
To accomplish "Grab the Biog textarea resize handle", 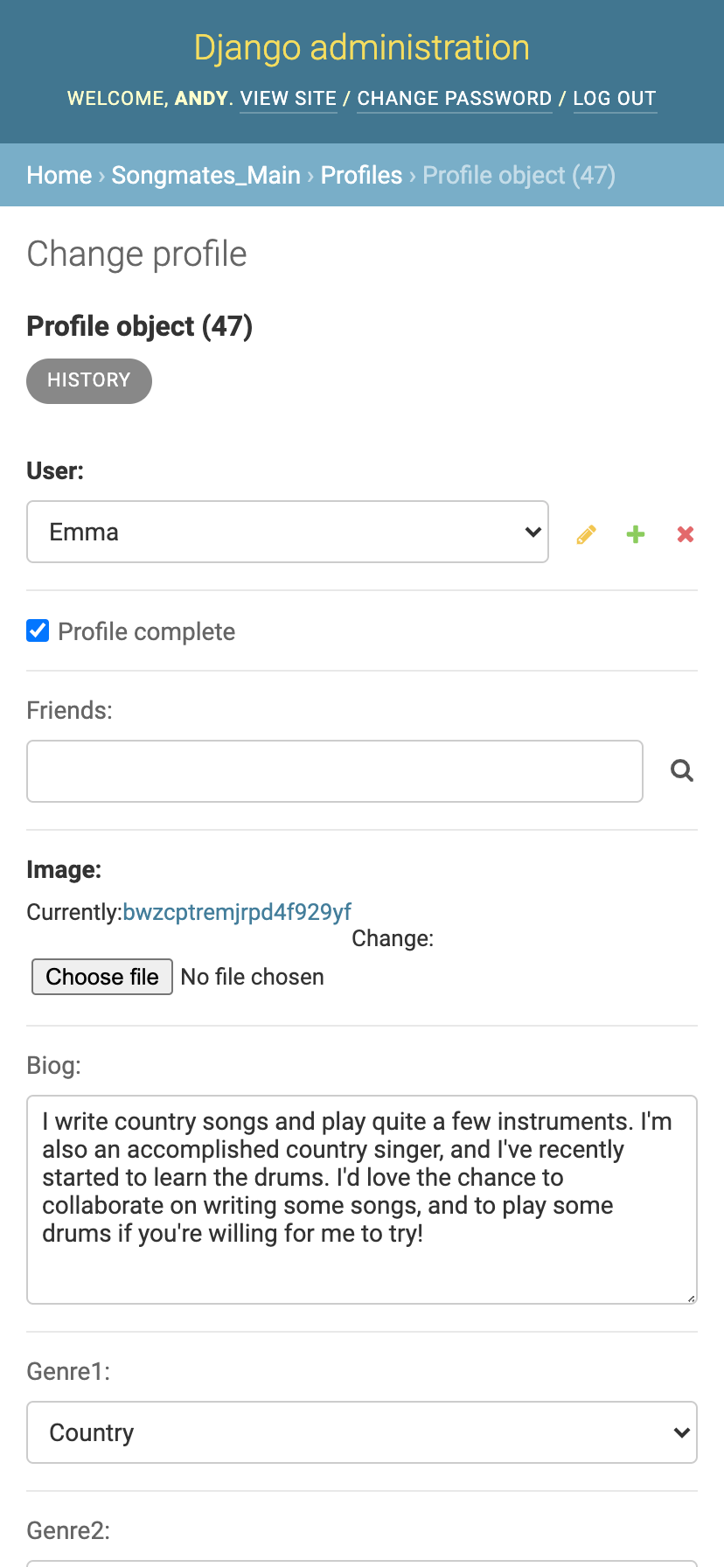I will click(691, 1298).
